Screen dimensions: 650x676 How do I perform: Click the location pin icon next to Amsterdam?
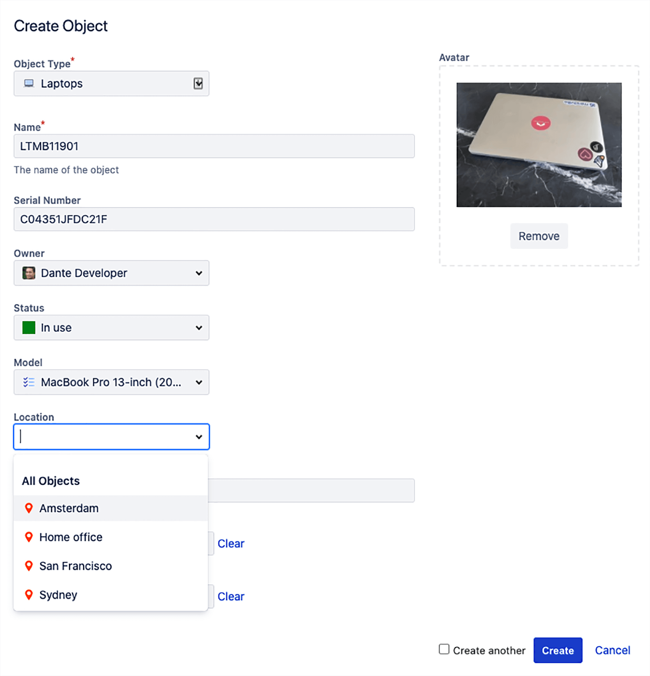(x=29, y=508)
